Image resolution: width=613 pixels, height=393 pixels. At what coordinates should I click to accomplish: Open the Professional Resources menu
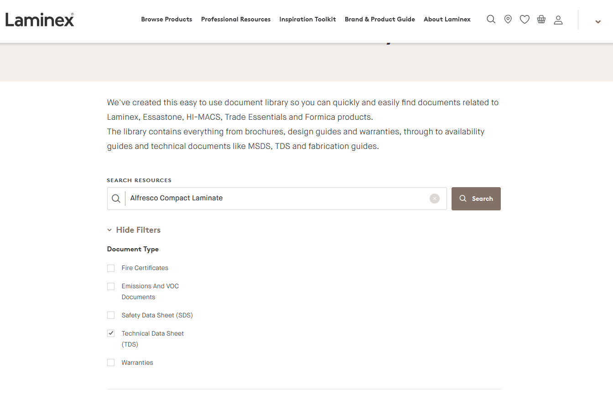(x=236, y=19)
